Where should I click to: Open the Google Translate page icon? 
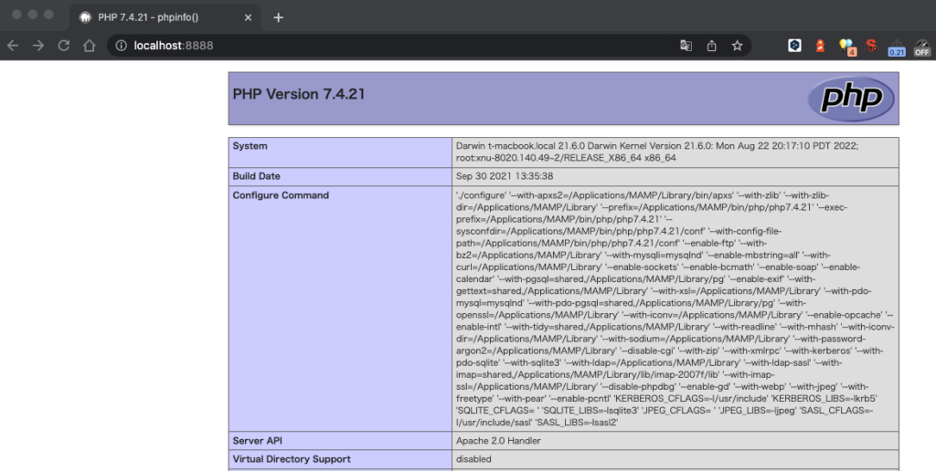point(686,46)
